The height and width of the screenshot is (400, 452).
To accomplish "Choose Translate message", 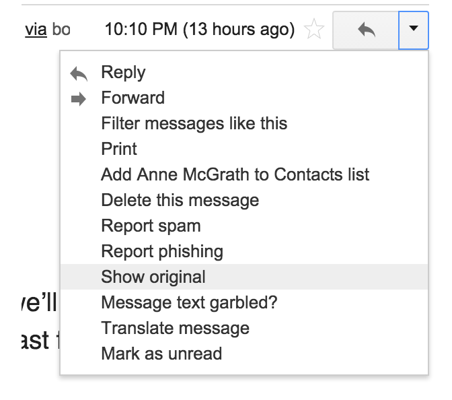I will [244, 328].
